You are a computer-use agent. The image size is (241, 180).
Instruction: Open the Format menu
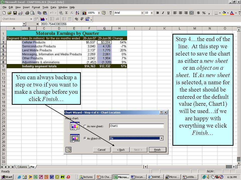[x=36, y=7]
